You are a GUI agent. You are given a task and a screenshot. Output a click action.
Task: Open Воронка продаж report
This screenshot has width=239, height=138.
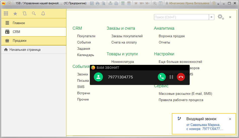tap(172, 36)
